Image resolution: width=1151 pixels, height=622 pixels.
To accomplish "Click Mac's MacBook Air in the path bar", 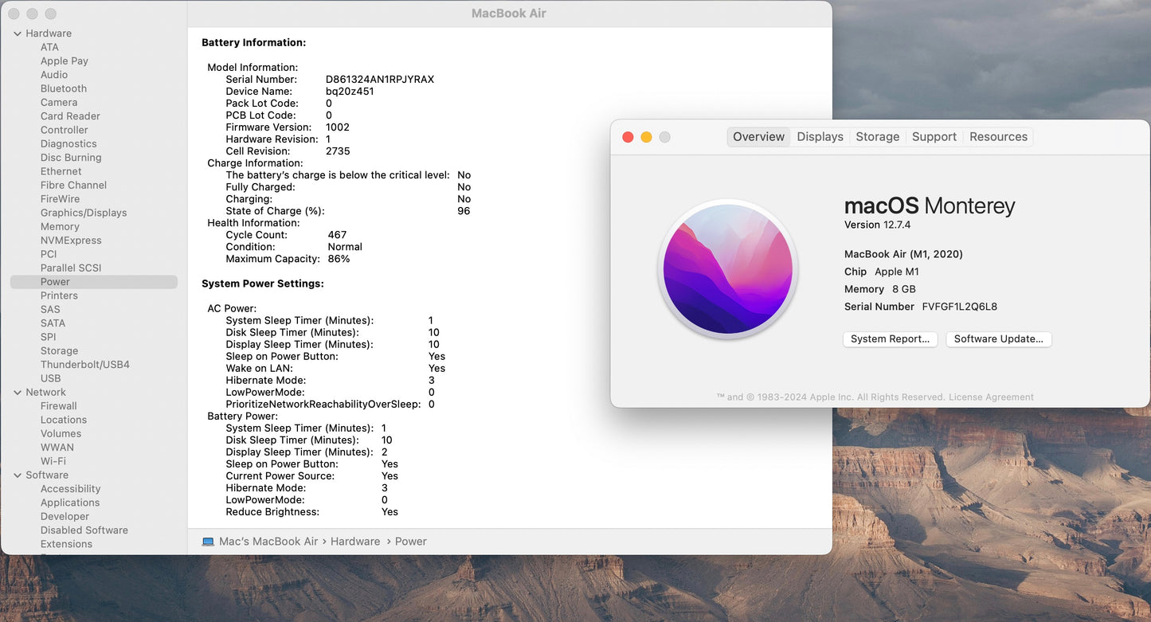I will pyautogui.click(x=268, y=542).
